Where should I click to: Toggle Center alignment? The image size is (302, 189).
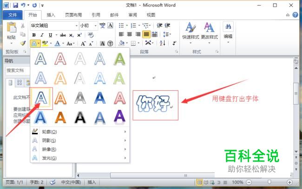[130, 34]
